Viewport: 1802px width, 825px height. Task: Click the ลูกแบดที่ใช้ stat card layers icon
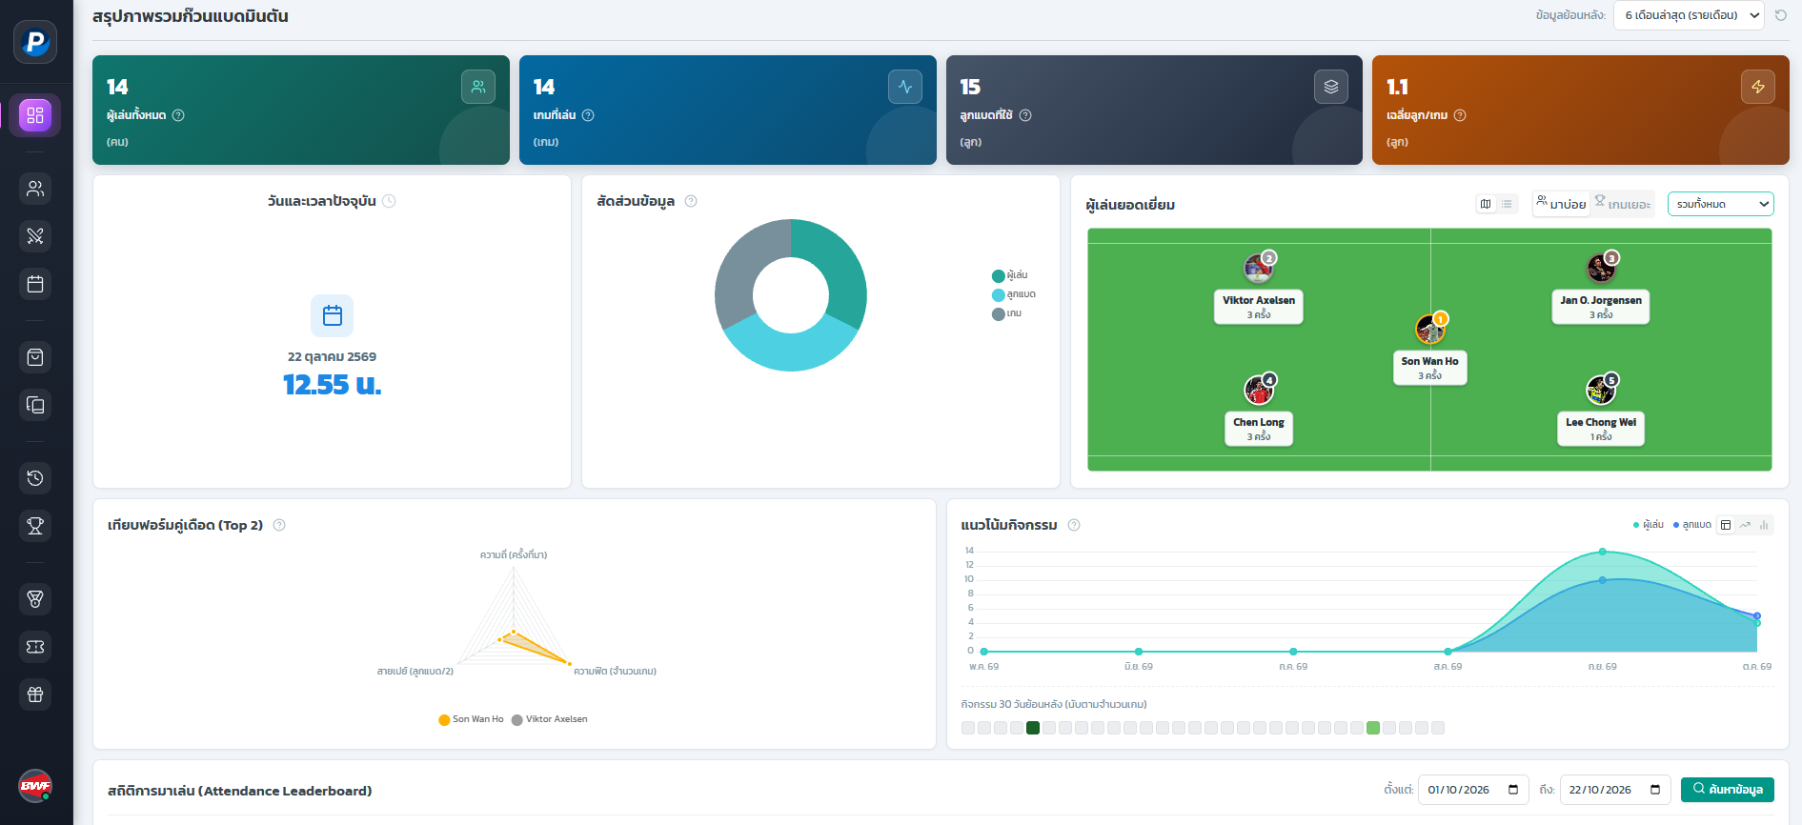(1331, 87)
